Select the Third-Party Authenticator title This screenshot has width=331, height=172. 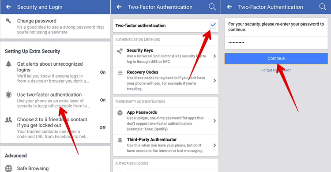tap(152, 139)
